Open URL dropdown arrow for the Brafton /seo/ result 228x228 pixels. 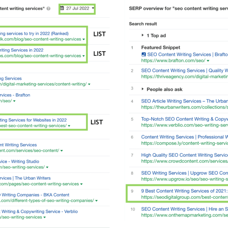[x=15, y=101]
